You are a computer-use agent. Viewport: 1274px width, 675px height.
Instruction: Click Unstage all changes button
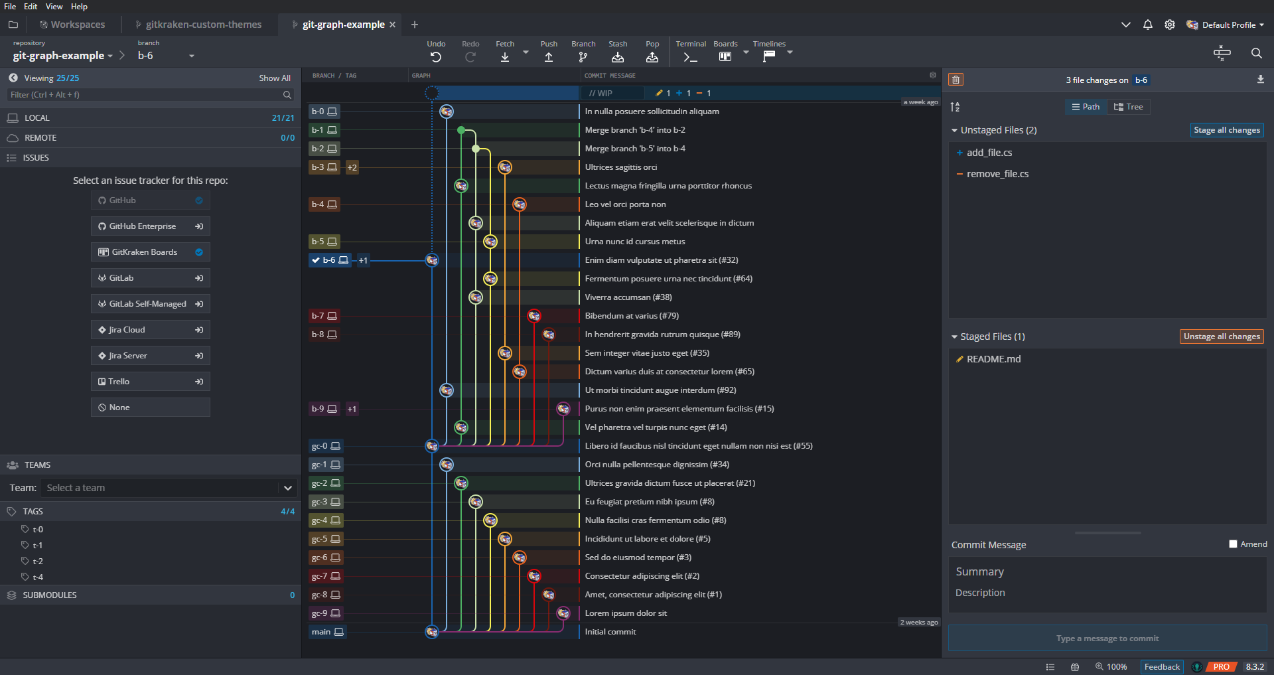(x=1222, y=337)
